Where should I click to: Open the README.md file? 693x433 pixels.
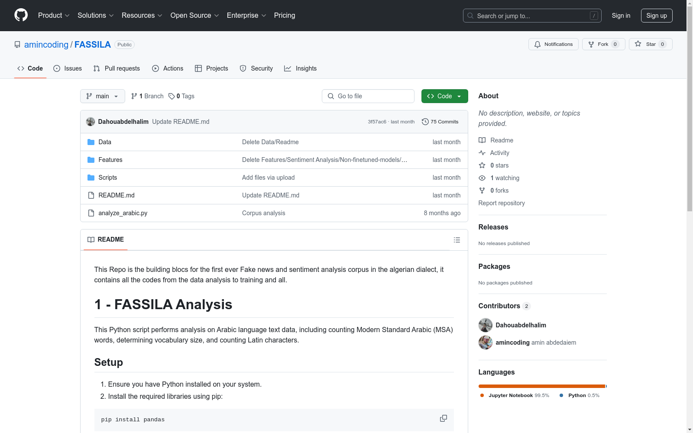(117, 195)
